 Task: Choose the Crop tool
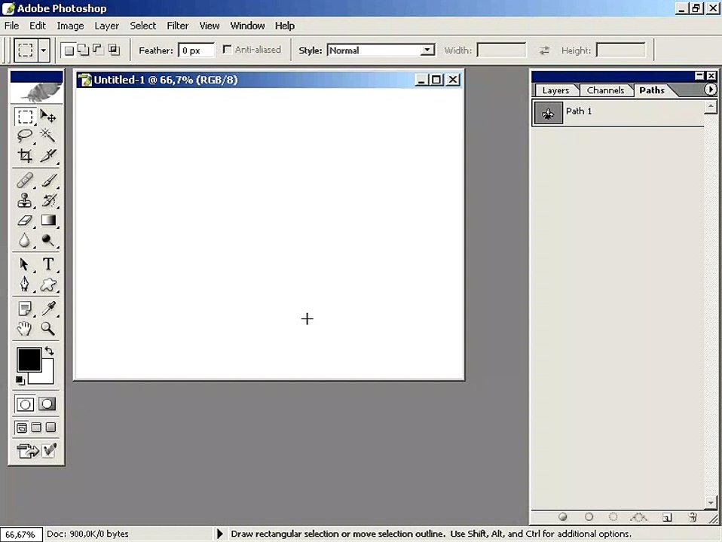pyautogui.click(x=25, y=156)
